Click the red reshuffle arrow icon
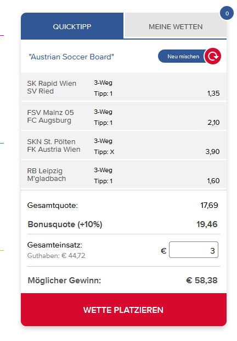The image size is (237, 341). (213, 56)
